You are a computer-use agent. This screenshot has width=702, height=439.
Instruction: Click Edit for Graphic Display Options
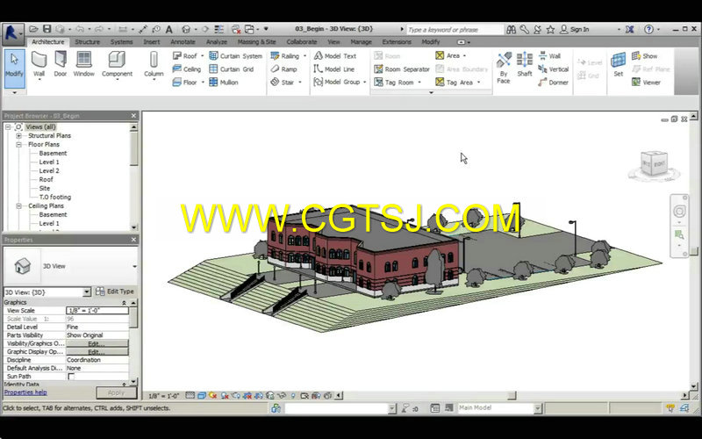pyautogui.click(x=97, y=352)
